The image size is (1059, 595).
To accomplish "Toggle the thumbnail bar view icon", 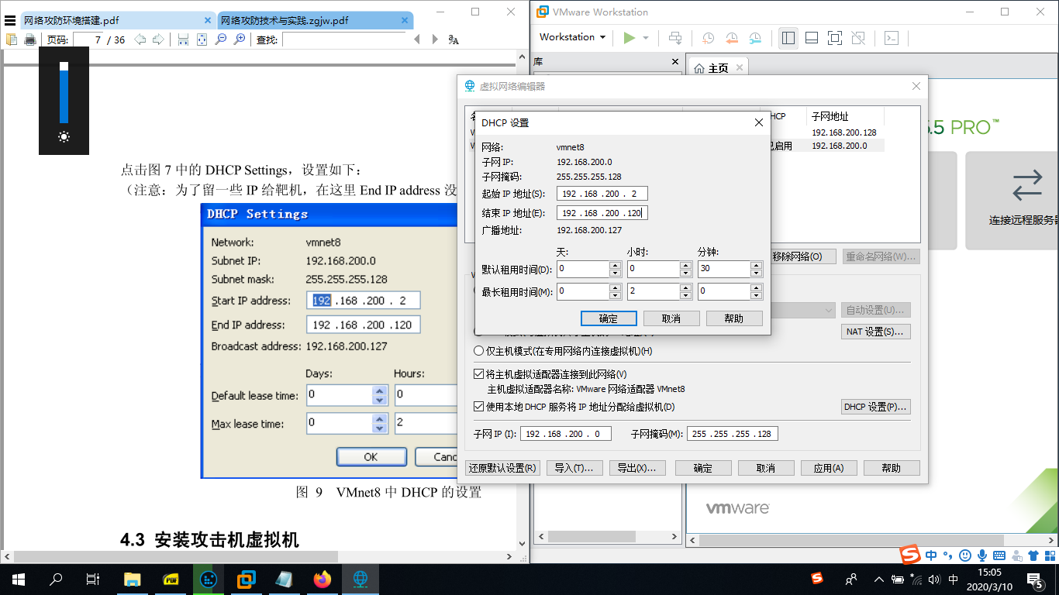I will pos(812,37).
